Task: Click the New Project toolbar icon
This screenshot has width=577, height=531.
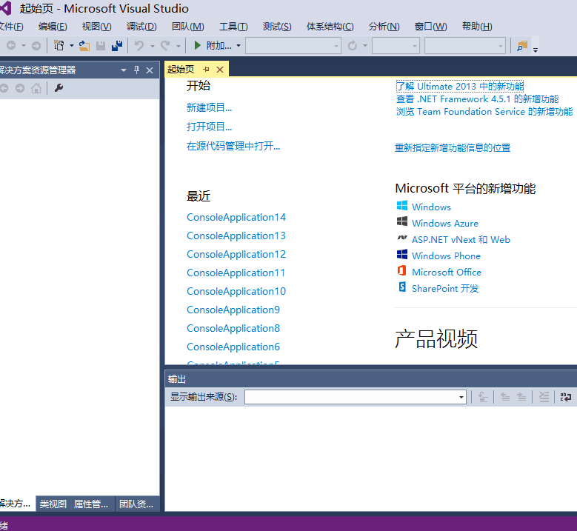Action: click(59, 45)
